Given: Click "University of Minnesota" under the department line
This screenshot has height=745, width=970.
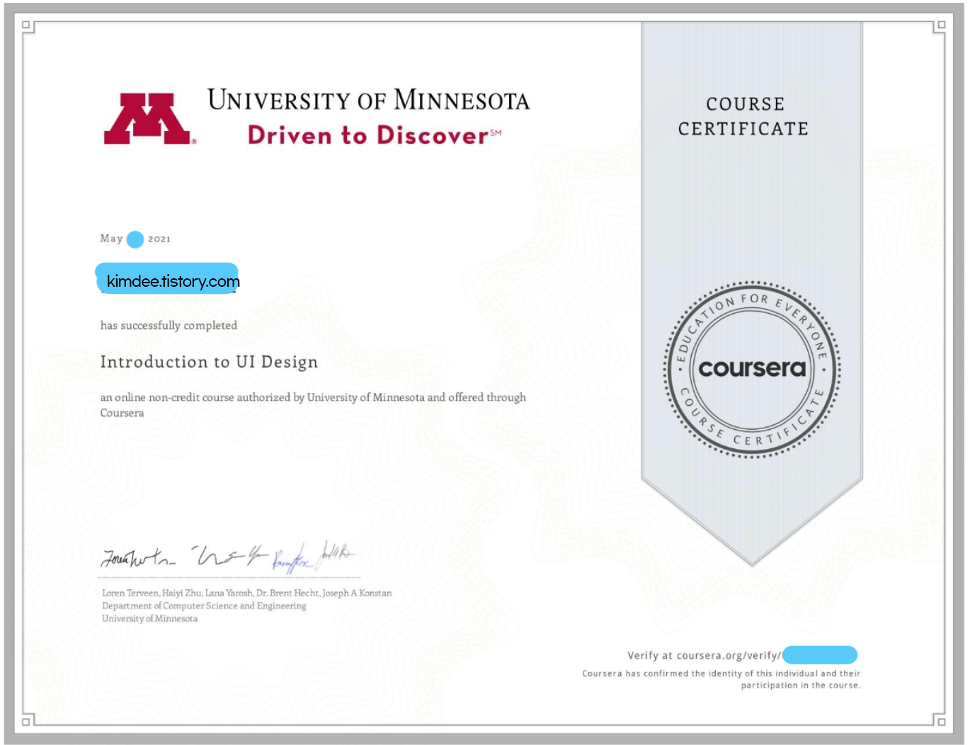Looking at the screenshot, I should (149, 618).
